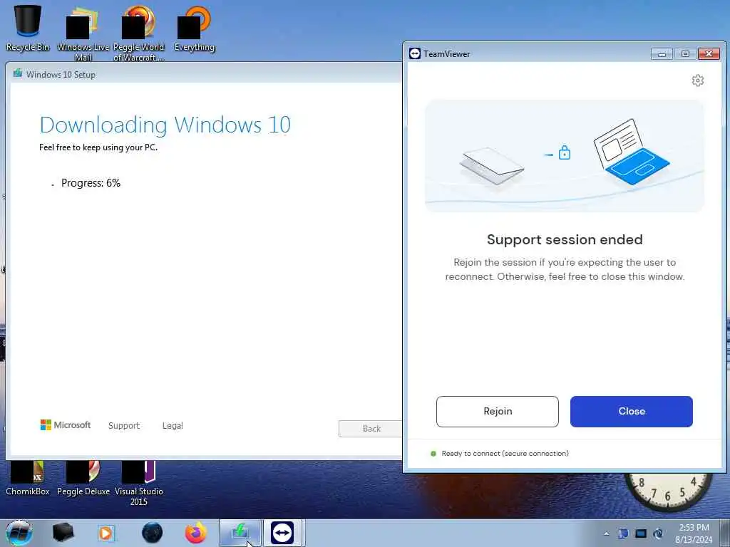
Task: Open the Windows Start menu orb
Action: [x=19, y=533]
